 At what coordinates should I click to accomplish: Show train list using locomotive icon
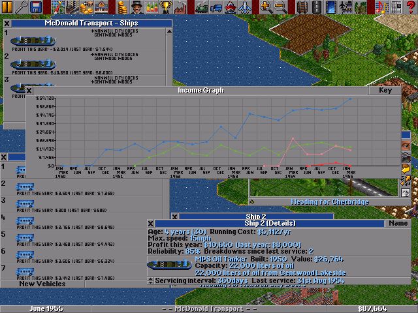pyautogui.click(x=202, y=7)
